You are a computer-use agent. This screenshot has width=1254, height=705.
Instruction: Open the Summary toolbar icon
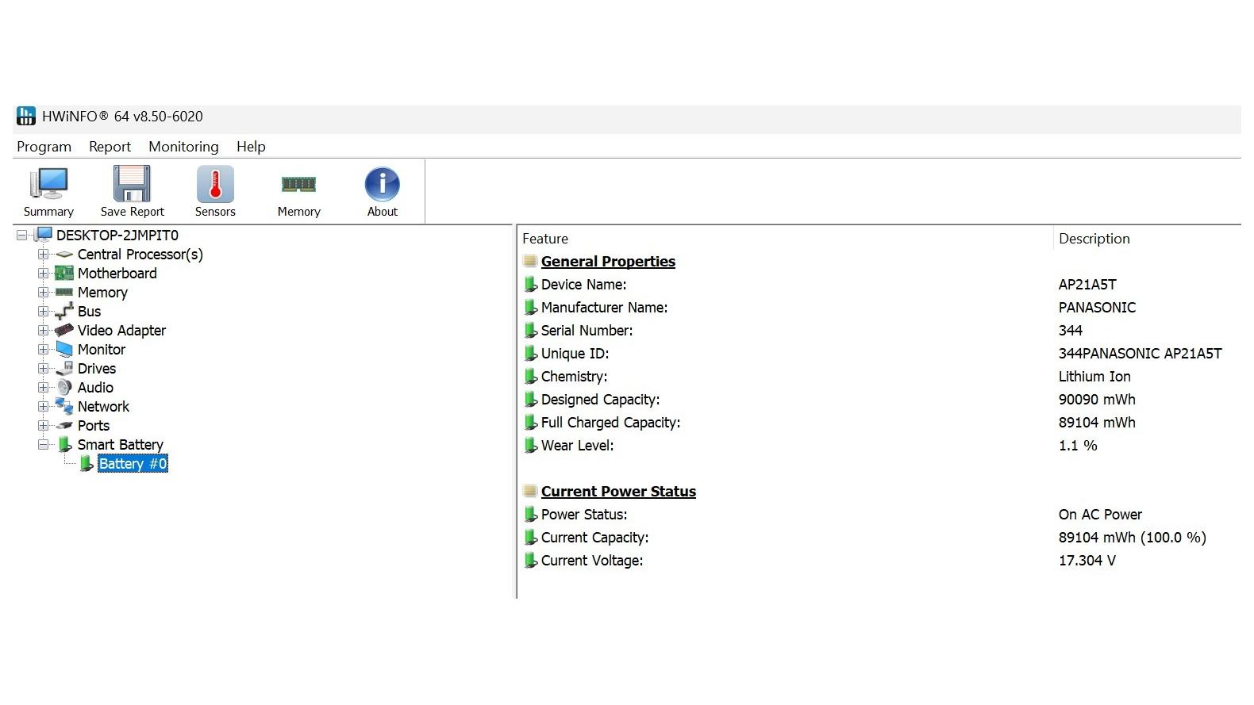[48, 184]
